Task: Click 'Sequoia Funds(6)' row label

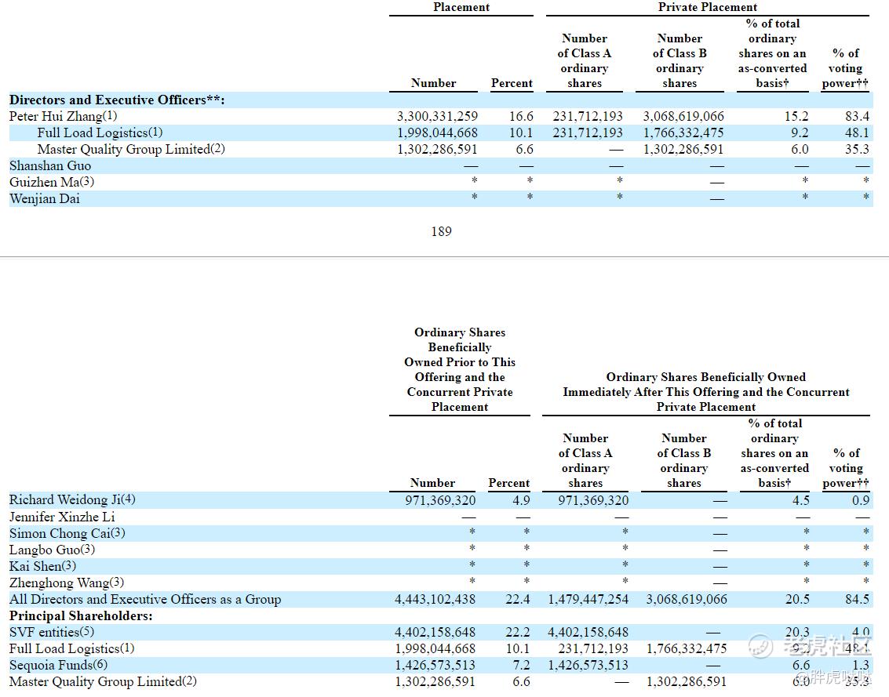Action: point(58,666)
